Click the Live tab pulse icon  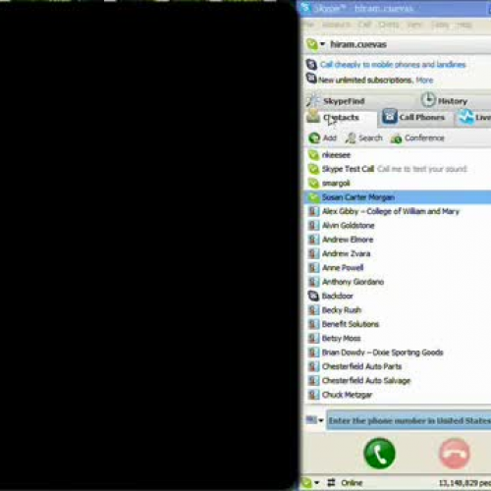click(466, 117)
